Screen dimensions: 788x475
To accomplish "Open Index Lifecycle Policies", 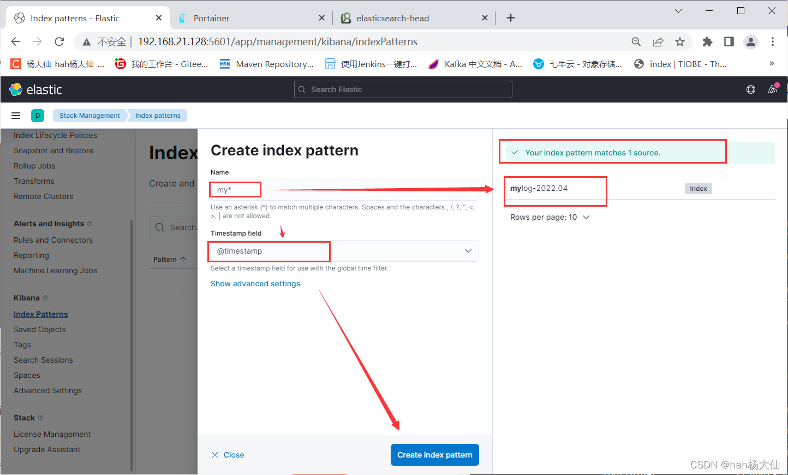I will click(x=55, y=135).
